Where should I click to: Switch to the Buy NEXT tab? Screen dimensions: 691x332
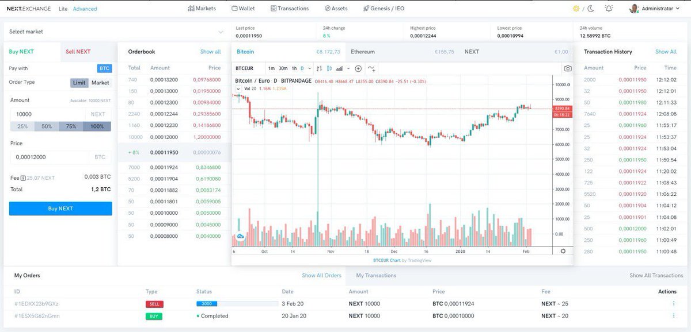tap(32, 52)
